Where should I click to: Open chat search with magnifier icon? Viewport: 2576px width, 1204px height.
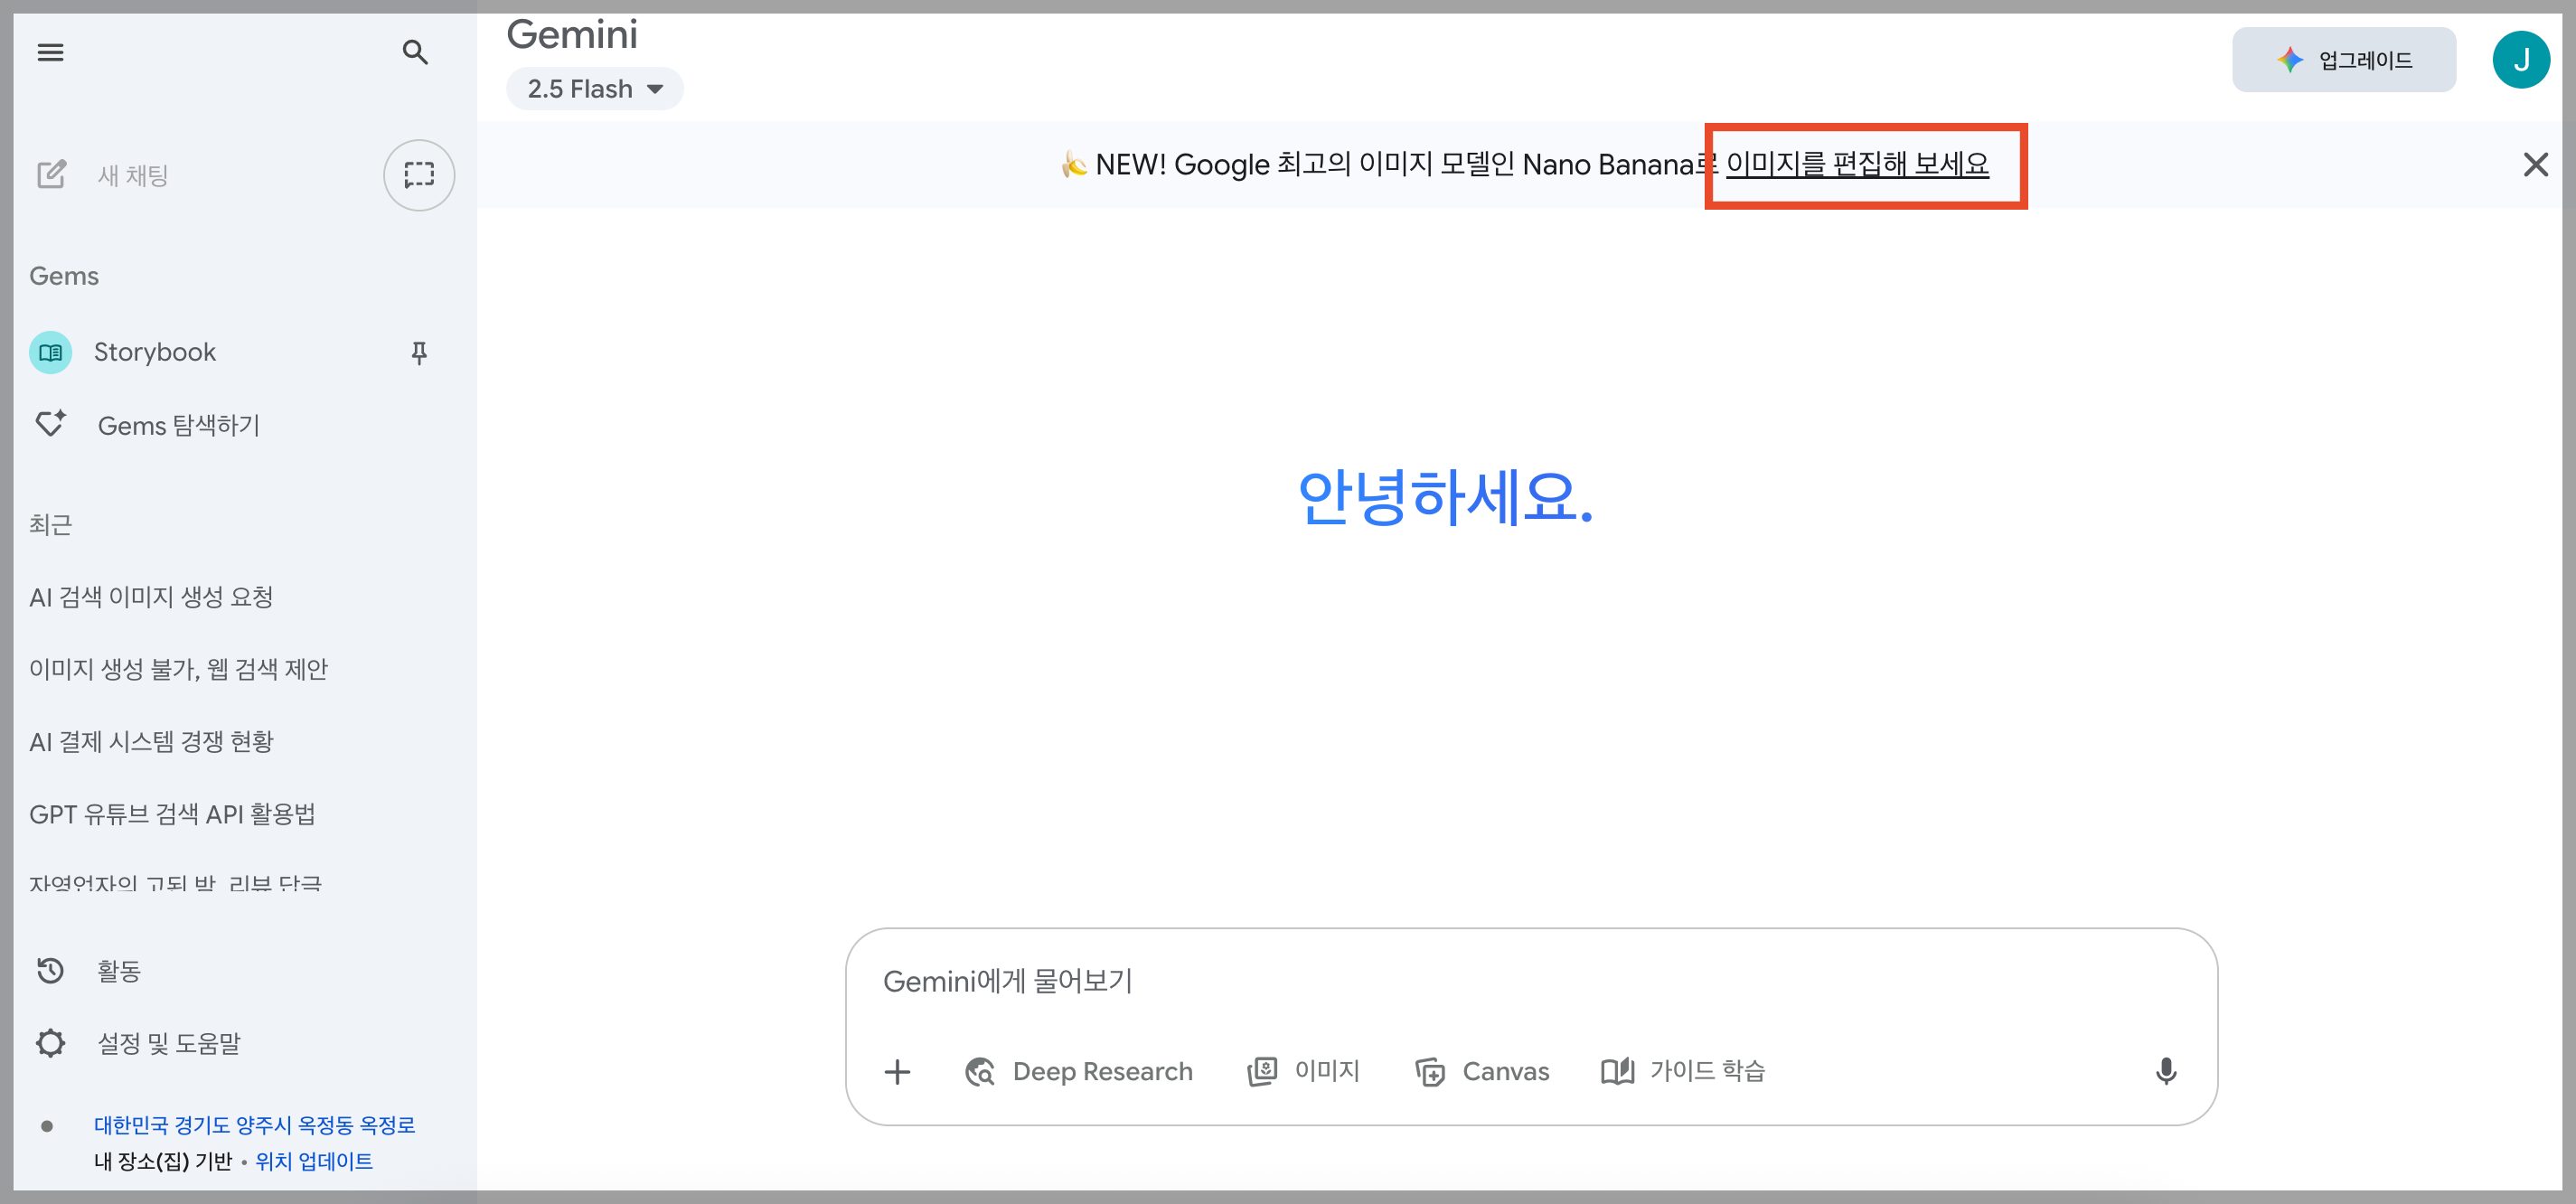[x=415, y=52]
